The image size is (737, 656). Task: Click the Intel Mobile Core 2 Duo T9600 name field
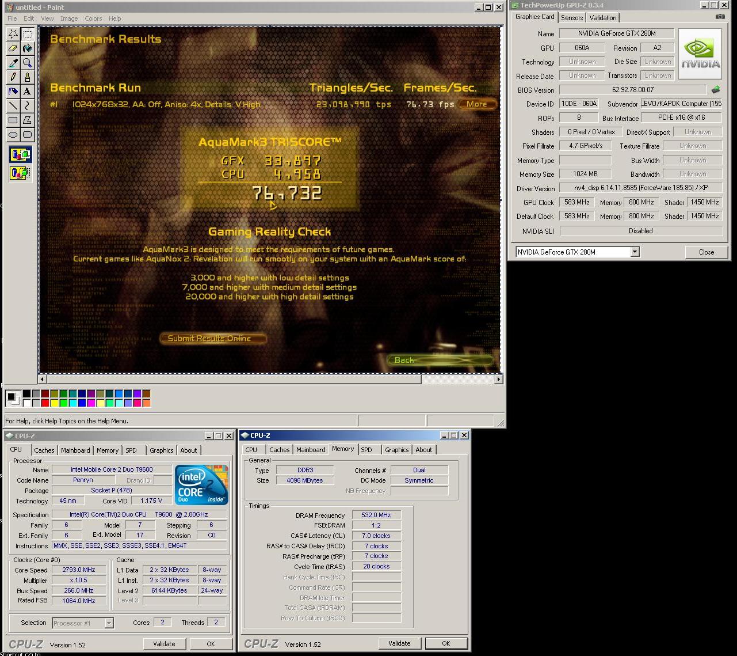pos(112,469)
